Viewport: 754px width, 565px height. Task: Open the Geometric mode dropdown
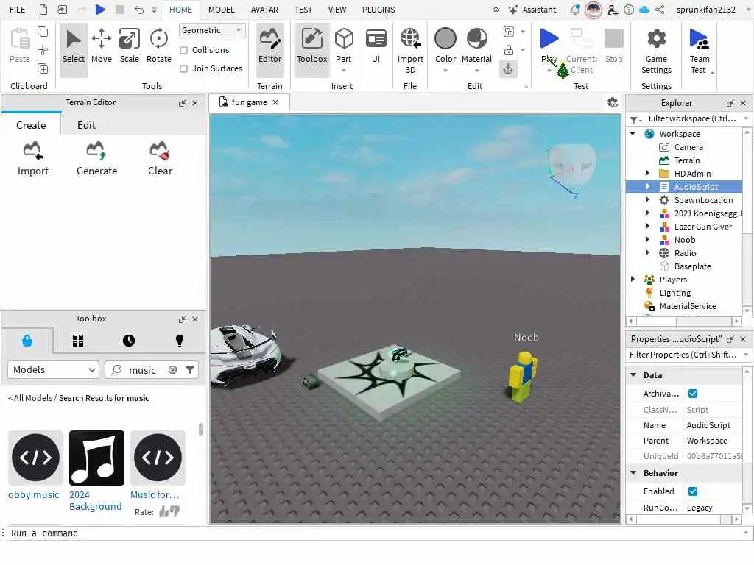point(211,30)
